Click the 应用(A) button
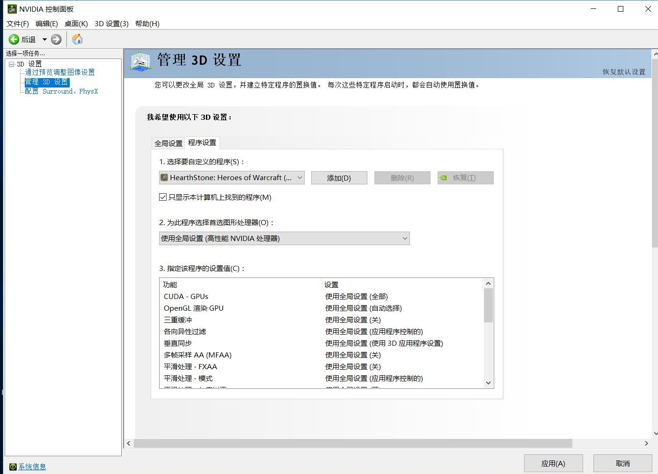This screenshot has height=474, width=658. point(553,463)
